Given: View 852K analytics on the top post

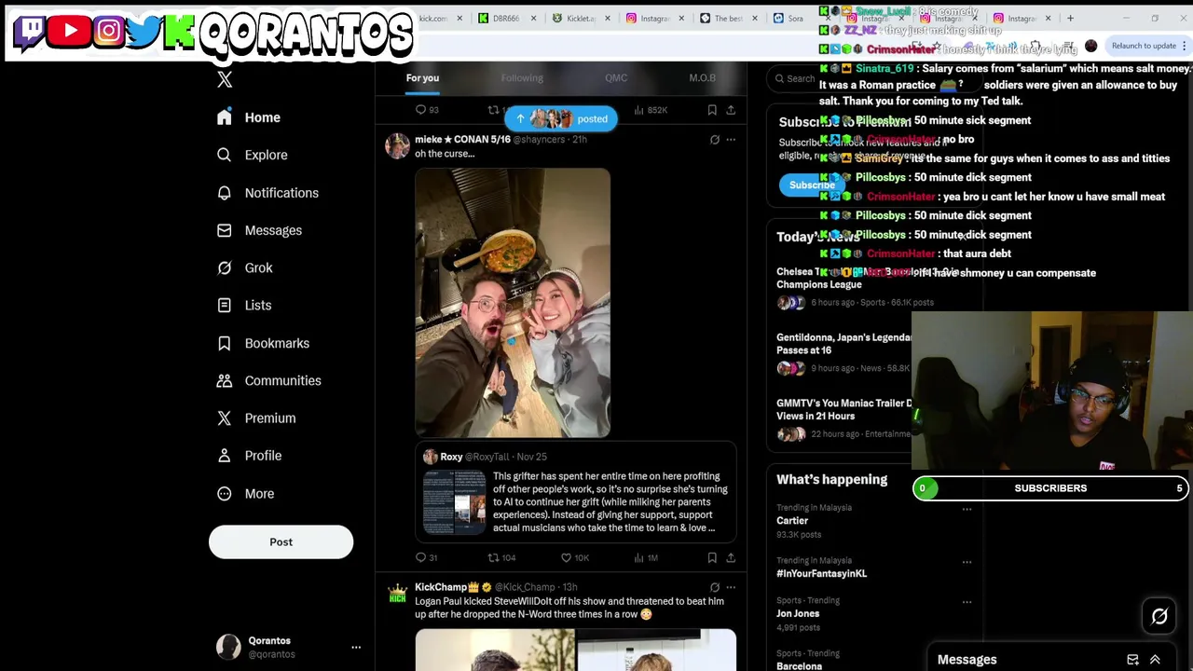Looking at the screenshot, I should coord(651,110).
